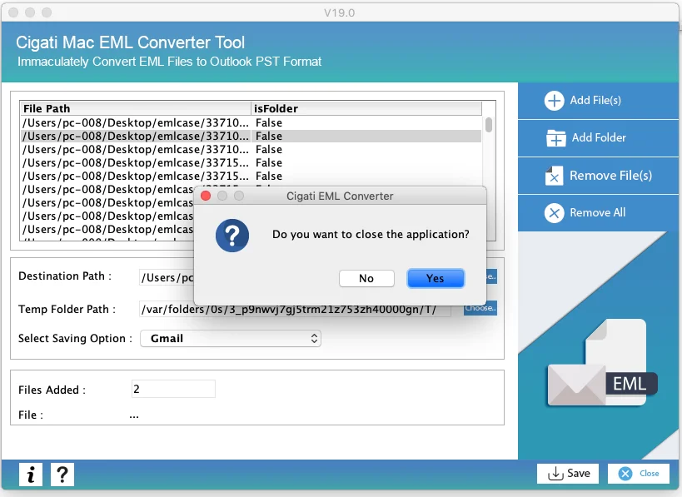Dismiss the dialog using its red close button
Screen dimensions: 682x497
point(206,196)
